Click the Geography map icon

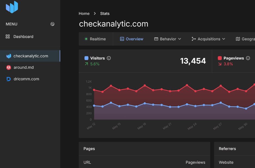(x=238, y=39)
